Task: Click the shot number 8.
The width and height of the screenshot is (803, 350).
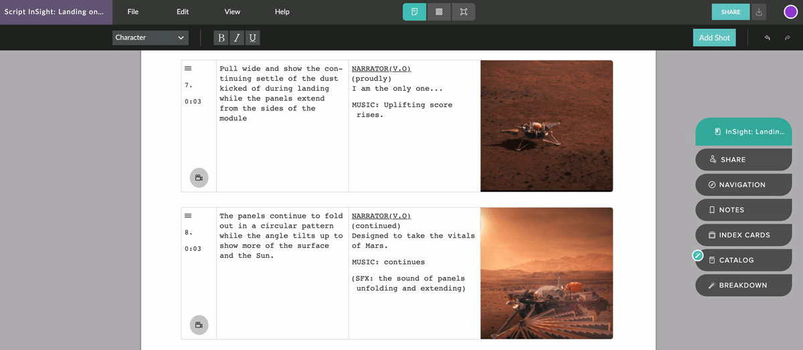Action: click(189, 232)
